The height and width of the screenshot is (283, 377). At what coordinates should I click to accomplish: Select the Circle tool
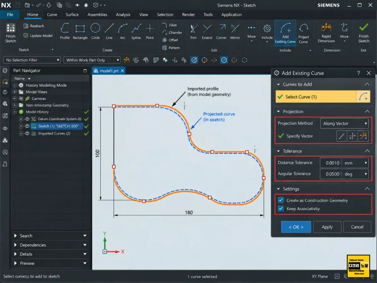pos(95,31)
